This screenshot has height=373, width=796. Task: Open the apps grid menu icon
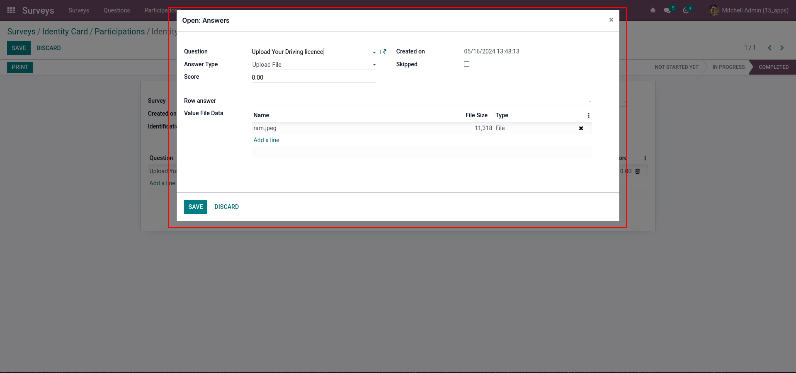coord(11,10)
